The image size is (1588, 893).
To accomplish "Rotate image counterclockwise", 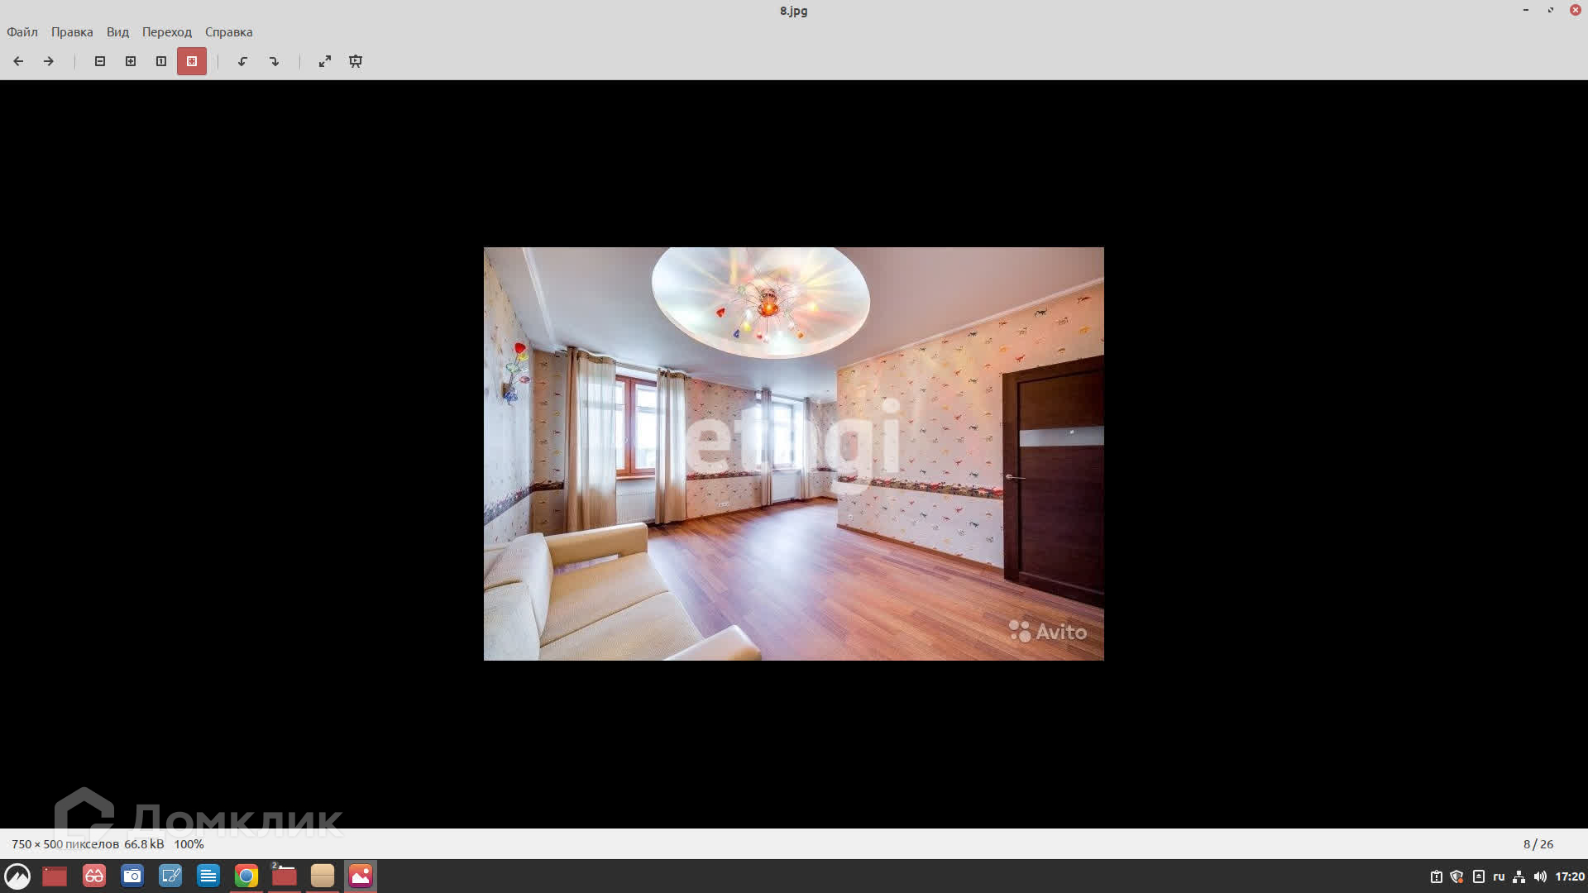I will point(243,61).
